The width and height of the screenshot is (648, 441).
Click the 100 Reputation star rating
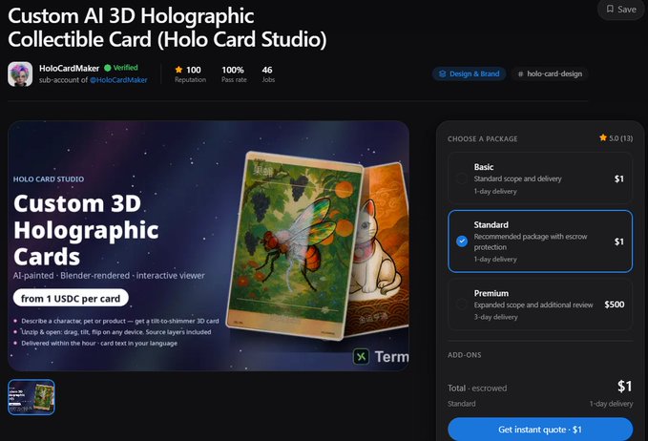coord(190,74)
